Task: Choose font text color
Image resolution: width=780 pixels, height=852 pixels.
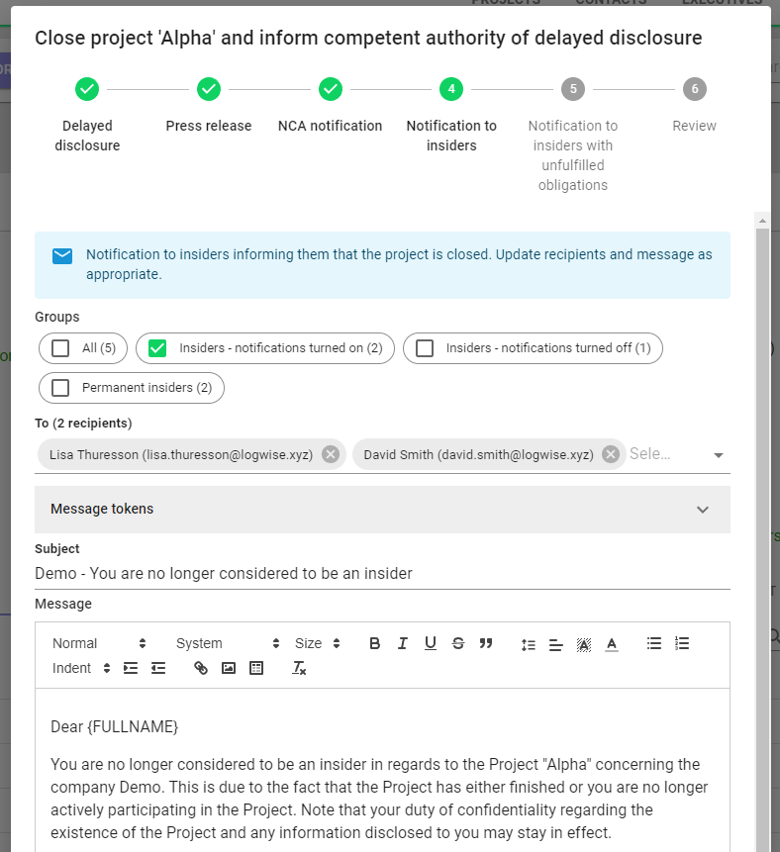Action: (612, 644)
